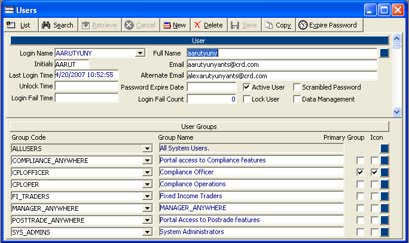Image resolution: width=409 pixels, height=243 pixels.
Task: Click 'System Administrators' group name
Action: [x=192, y=232]
